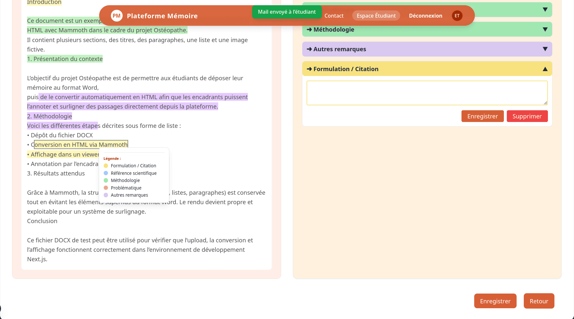The image size is (574, 319).
Task: Click the Formulation / Citation section header
Action: (427, 69)
